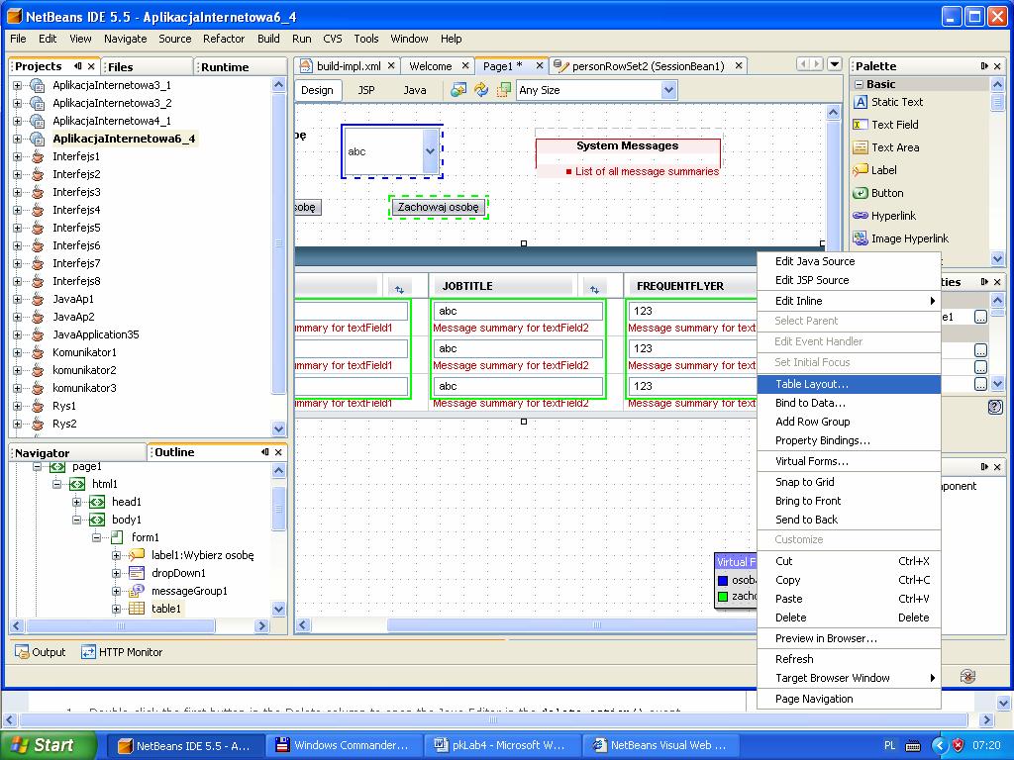The image size is (1014, 760).
Task: Switch to the Java view button
Action: coord(415,90)
